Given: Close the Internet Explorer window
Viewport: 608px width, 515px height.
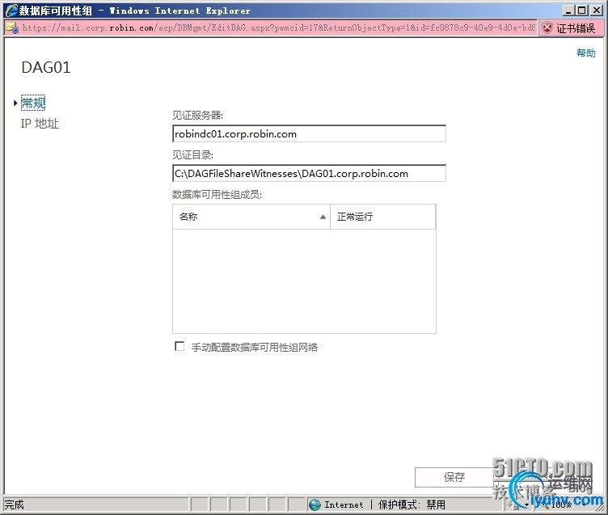Looking at the screenshot, I should point(596,11).
